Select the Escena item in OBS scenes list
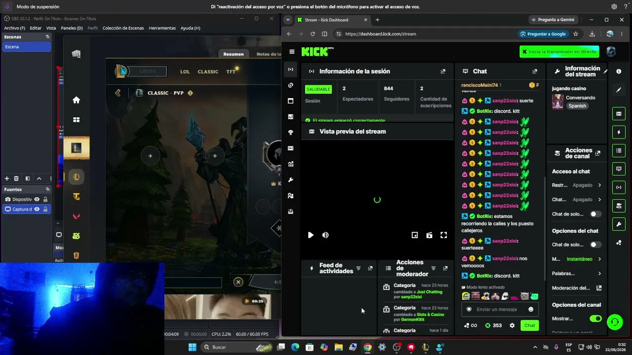The height and width of the screenshot is (355, 632). 27,47
